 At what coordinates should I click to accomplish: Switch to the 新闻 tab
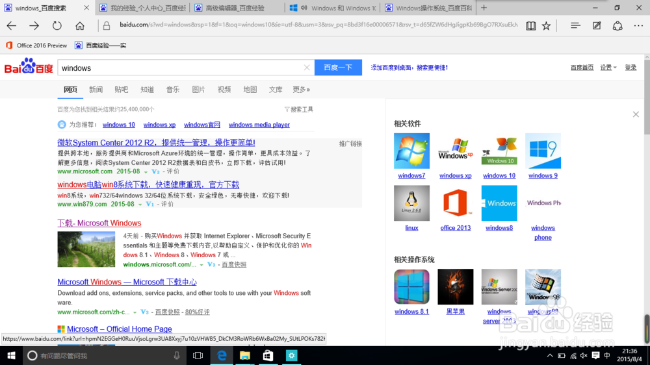click(x=96, y=90)
